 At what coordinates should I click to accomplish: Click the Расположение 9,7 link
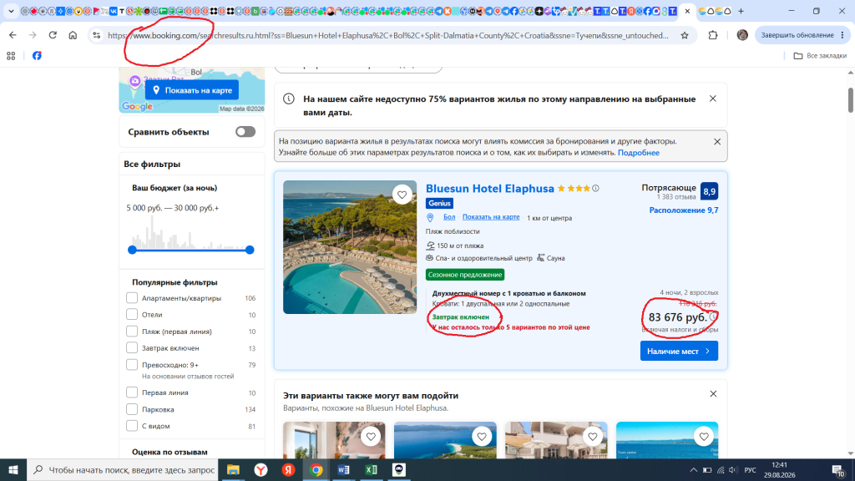click(684, 210)
